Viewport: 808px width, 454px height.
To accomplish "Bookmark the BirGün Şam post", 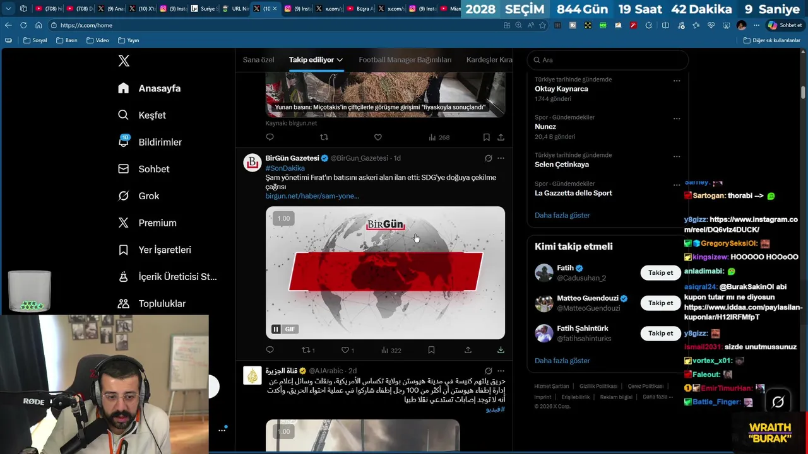I will 431,350.
